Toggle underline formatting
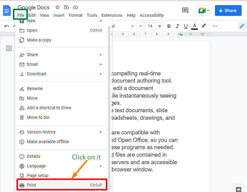 [186, 26]
